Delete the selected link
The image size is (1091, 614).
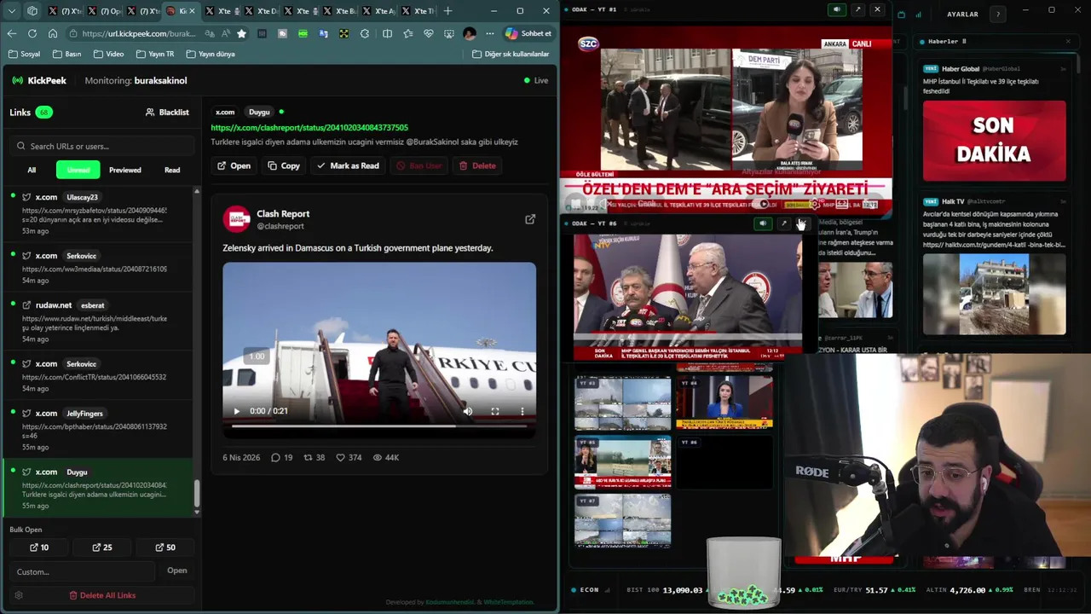pyautogui.click(x=477, y=165)
